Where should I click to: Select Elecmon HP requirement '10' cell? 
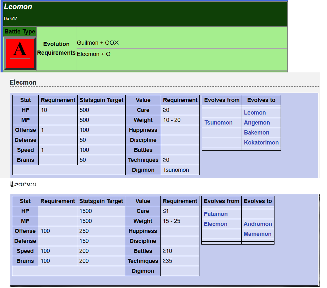58,110
